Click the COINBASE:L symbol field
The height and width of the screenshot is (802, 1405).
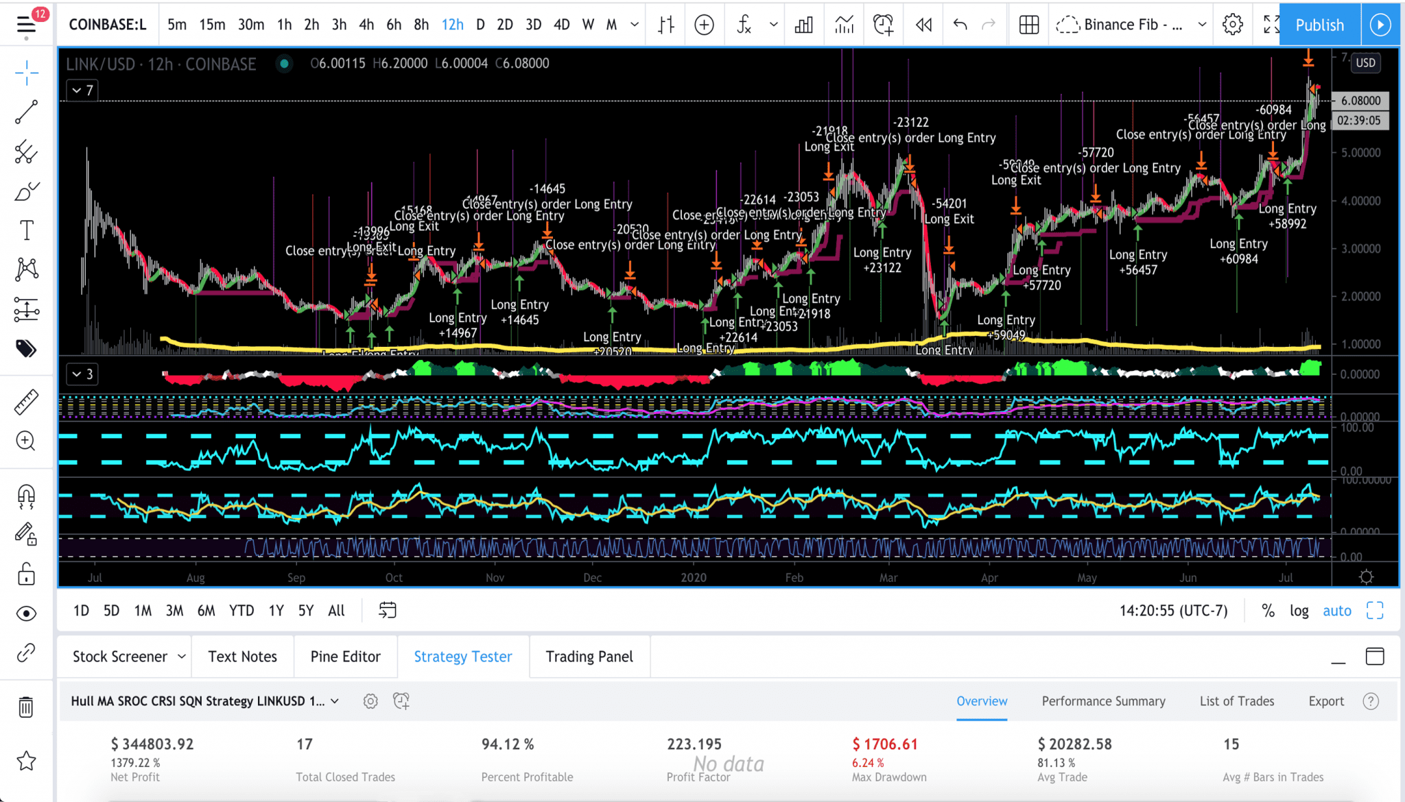[108, 24]
